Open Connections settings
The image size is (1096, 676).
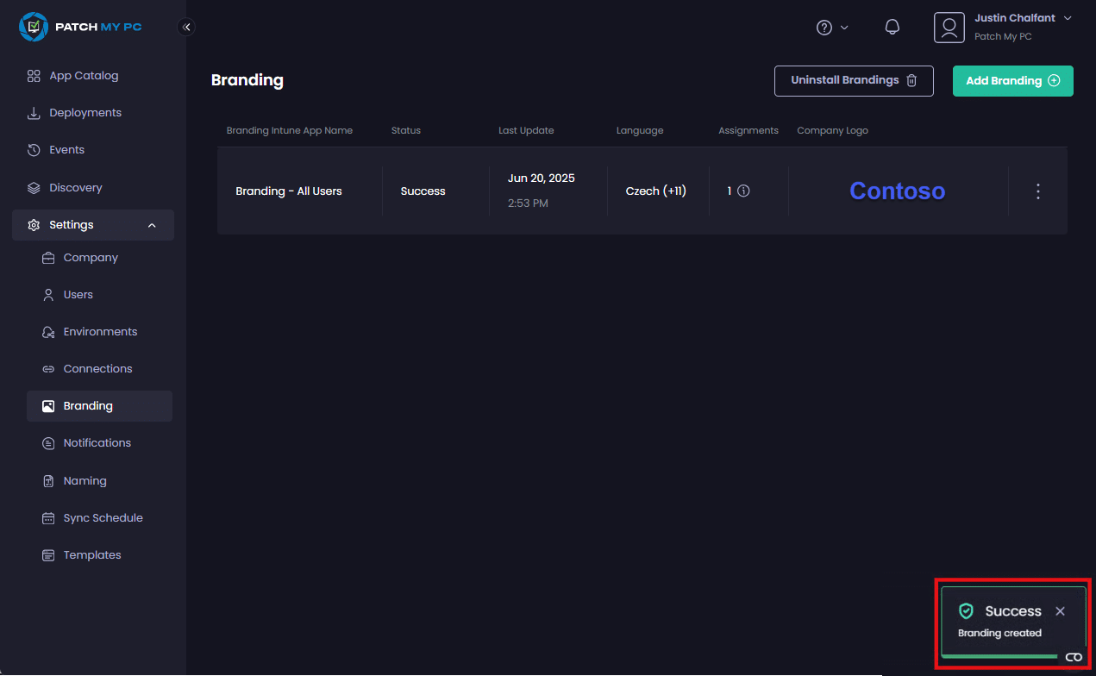[97, 369]
